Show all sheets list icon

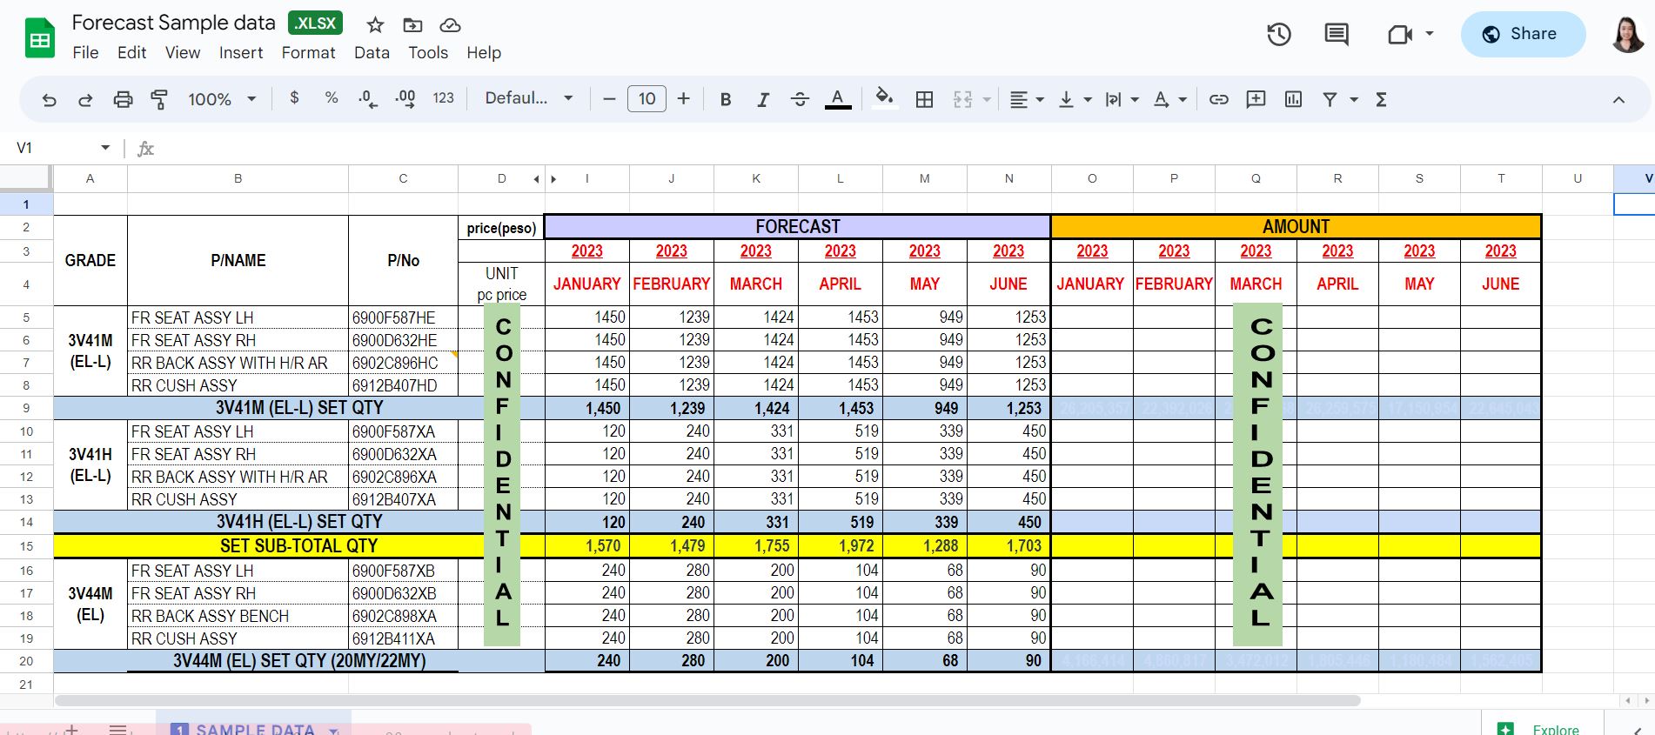118,729
